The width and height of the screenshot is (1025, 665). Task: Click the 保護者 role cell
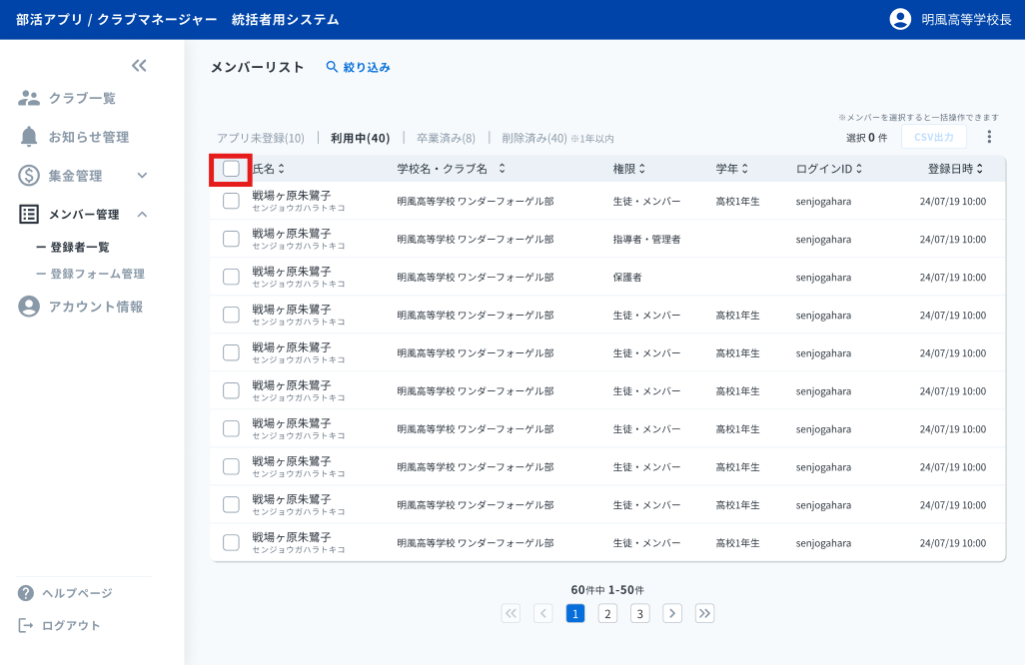pyautogui.click(x=627, y=277)
